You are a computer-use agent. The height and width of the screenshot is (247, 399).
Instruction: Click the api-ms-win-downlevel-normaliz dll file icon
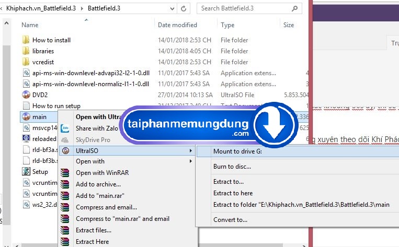(26, 84)
